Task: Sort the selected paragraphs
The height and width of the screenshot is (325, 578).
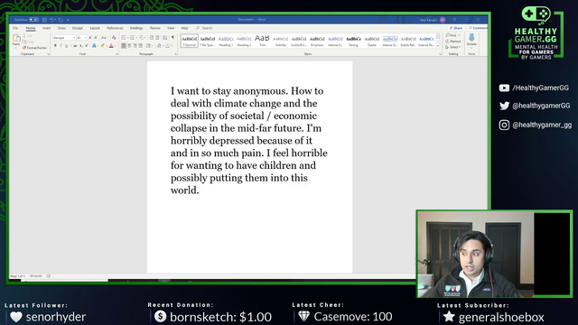Action: [x=165, y=38]
